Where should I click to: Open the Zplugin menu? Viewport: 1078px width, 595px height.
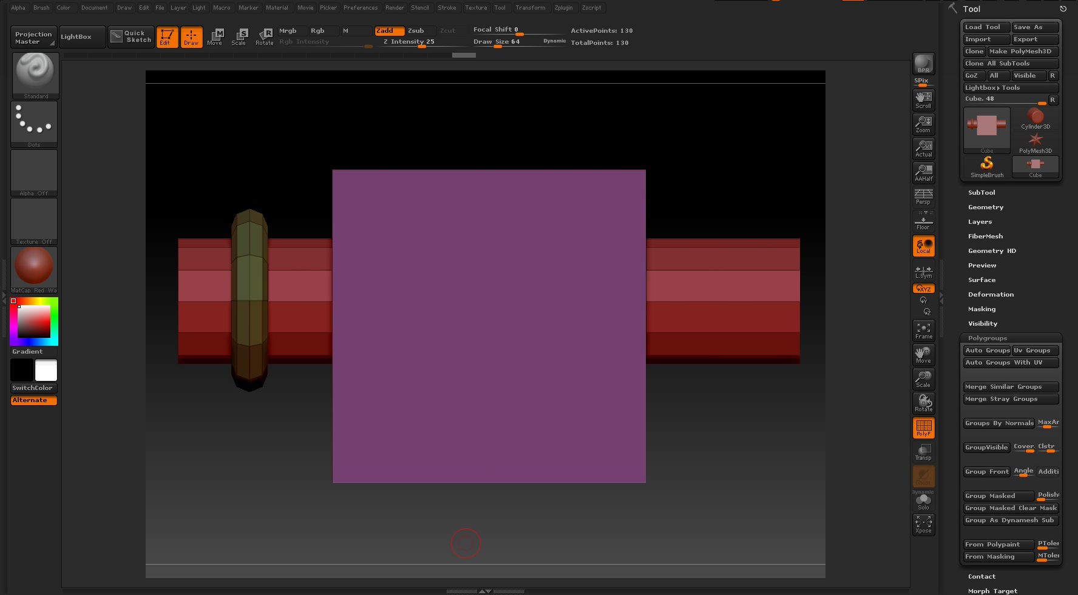coord(563,8)
